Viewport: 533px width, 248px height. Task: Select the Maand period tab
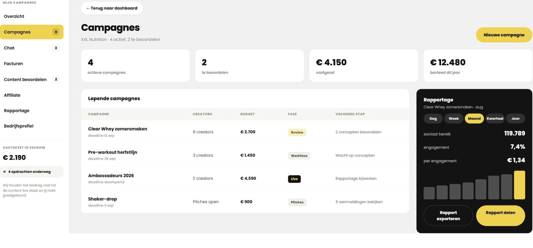[x=474, y=119]
